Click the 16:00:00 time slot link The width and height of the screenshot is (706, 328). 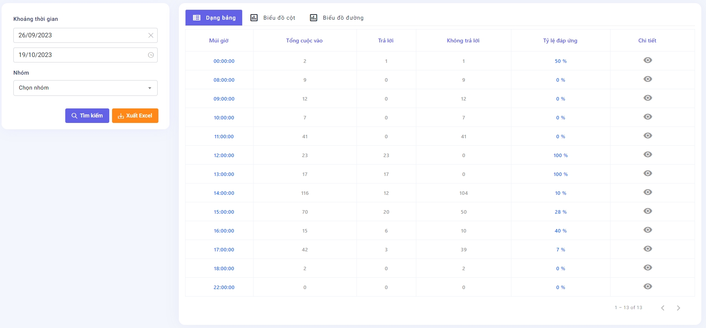tap(224, 231)
